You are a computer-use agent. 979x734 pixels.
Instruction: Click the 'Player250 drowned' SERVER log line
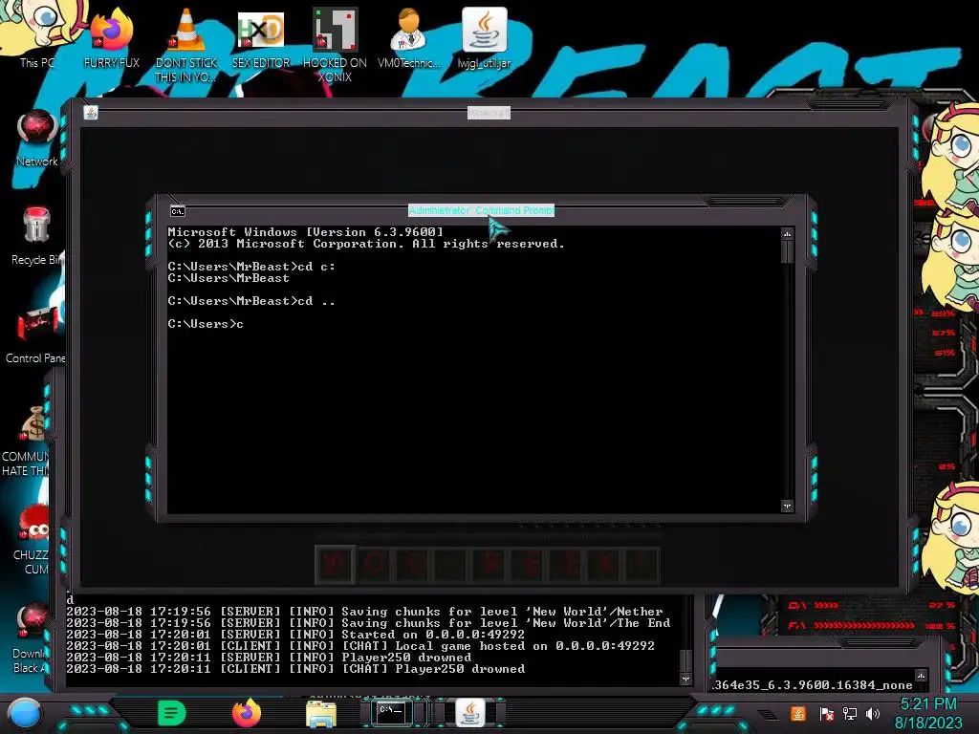tap(269, 658)
